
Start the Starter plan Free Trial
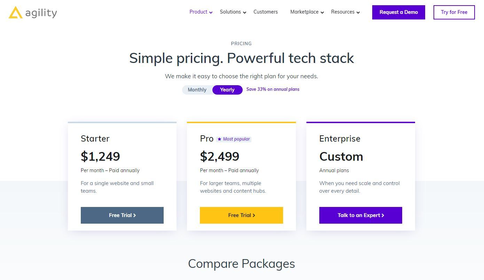(122, 215)
